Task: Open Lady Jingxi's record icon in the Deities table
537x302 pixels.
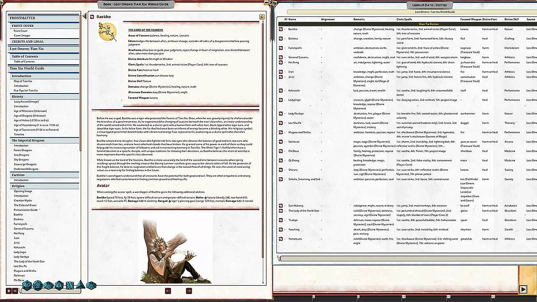Action: (x=281, y=100)
